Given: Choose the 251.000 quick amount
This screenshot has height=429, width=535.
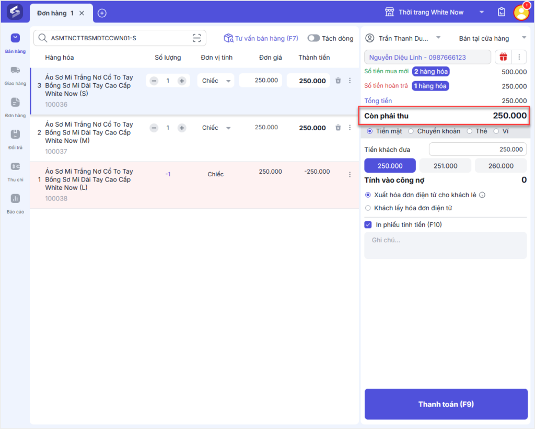Looking at the screenshot, I should coord(445,166).
